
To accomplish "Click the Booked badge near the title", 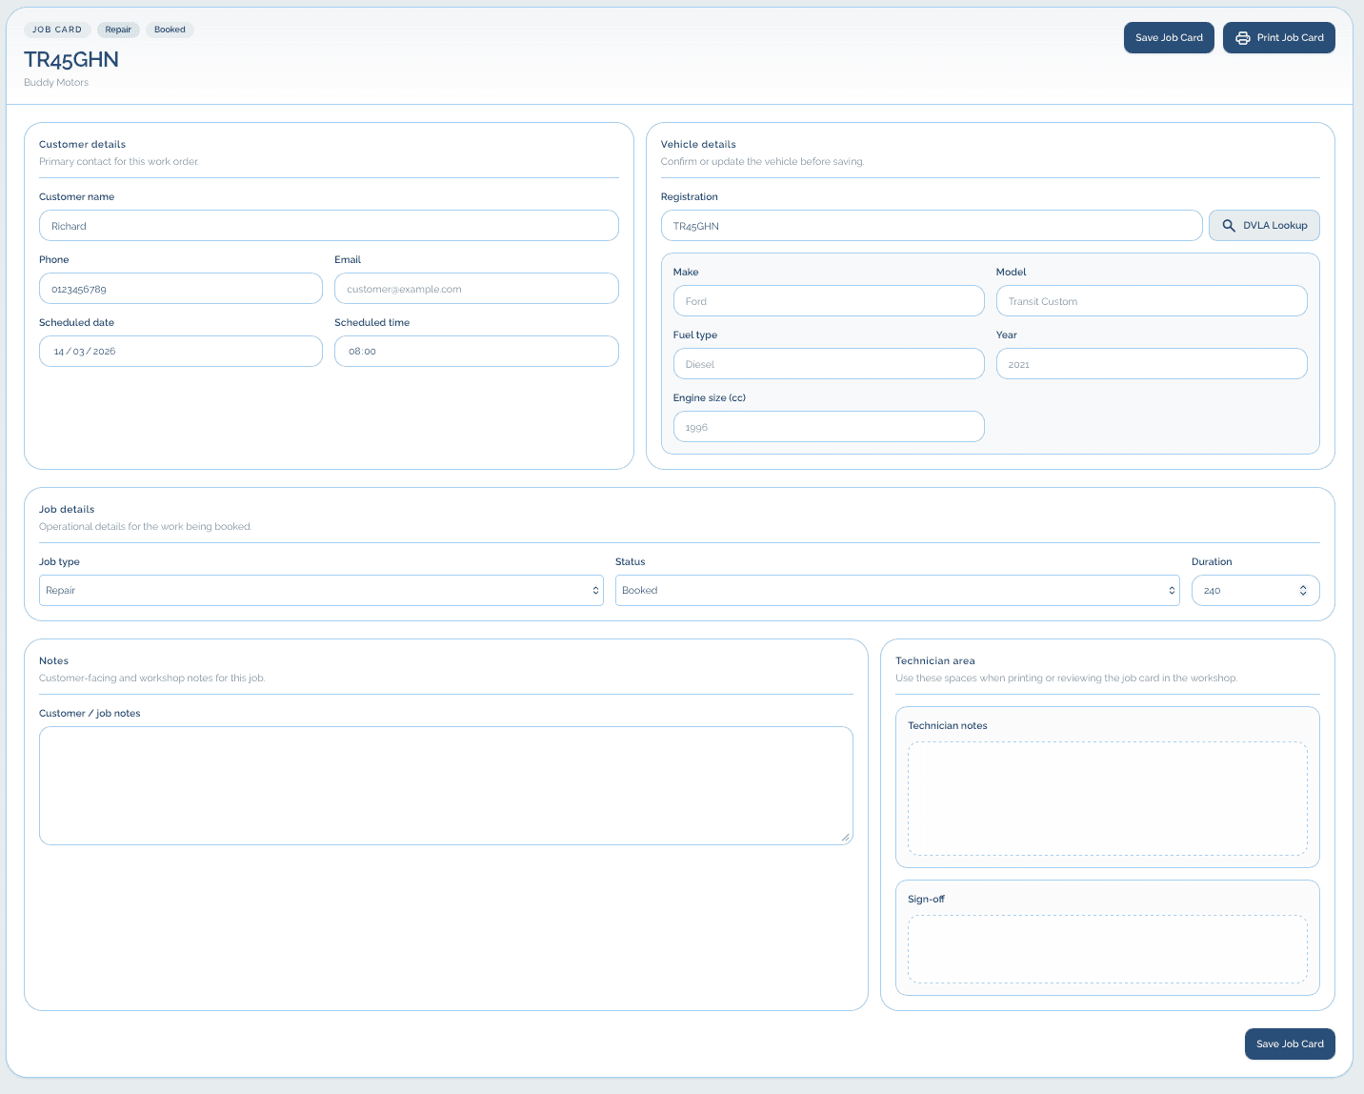I will point(170,30).
